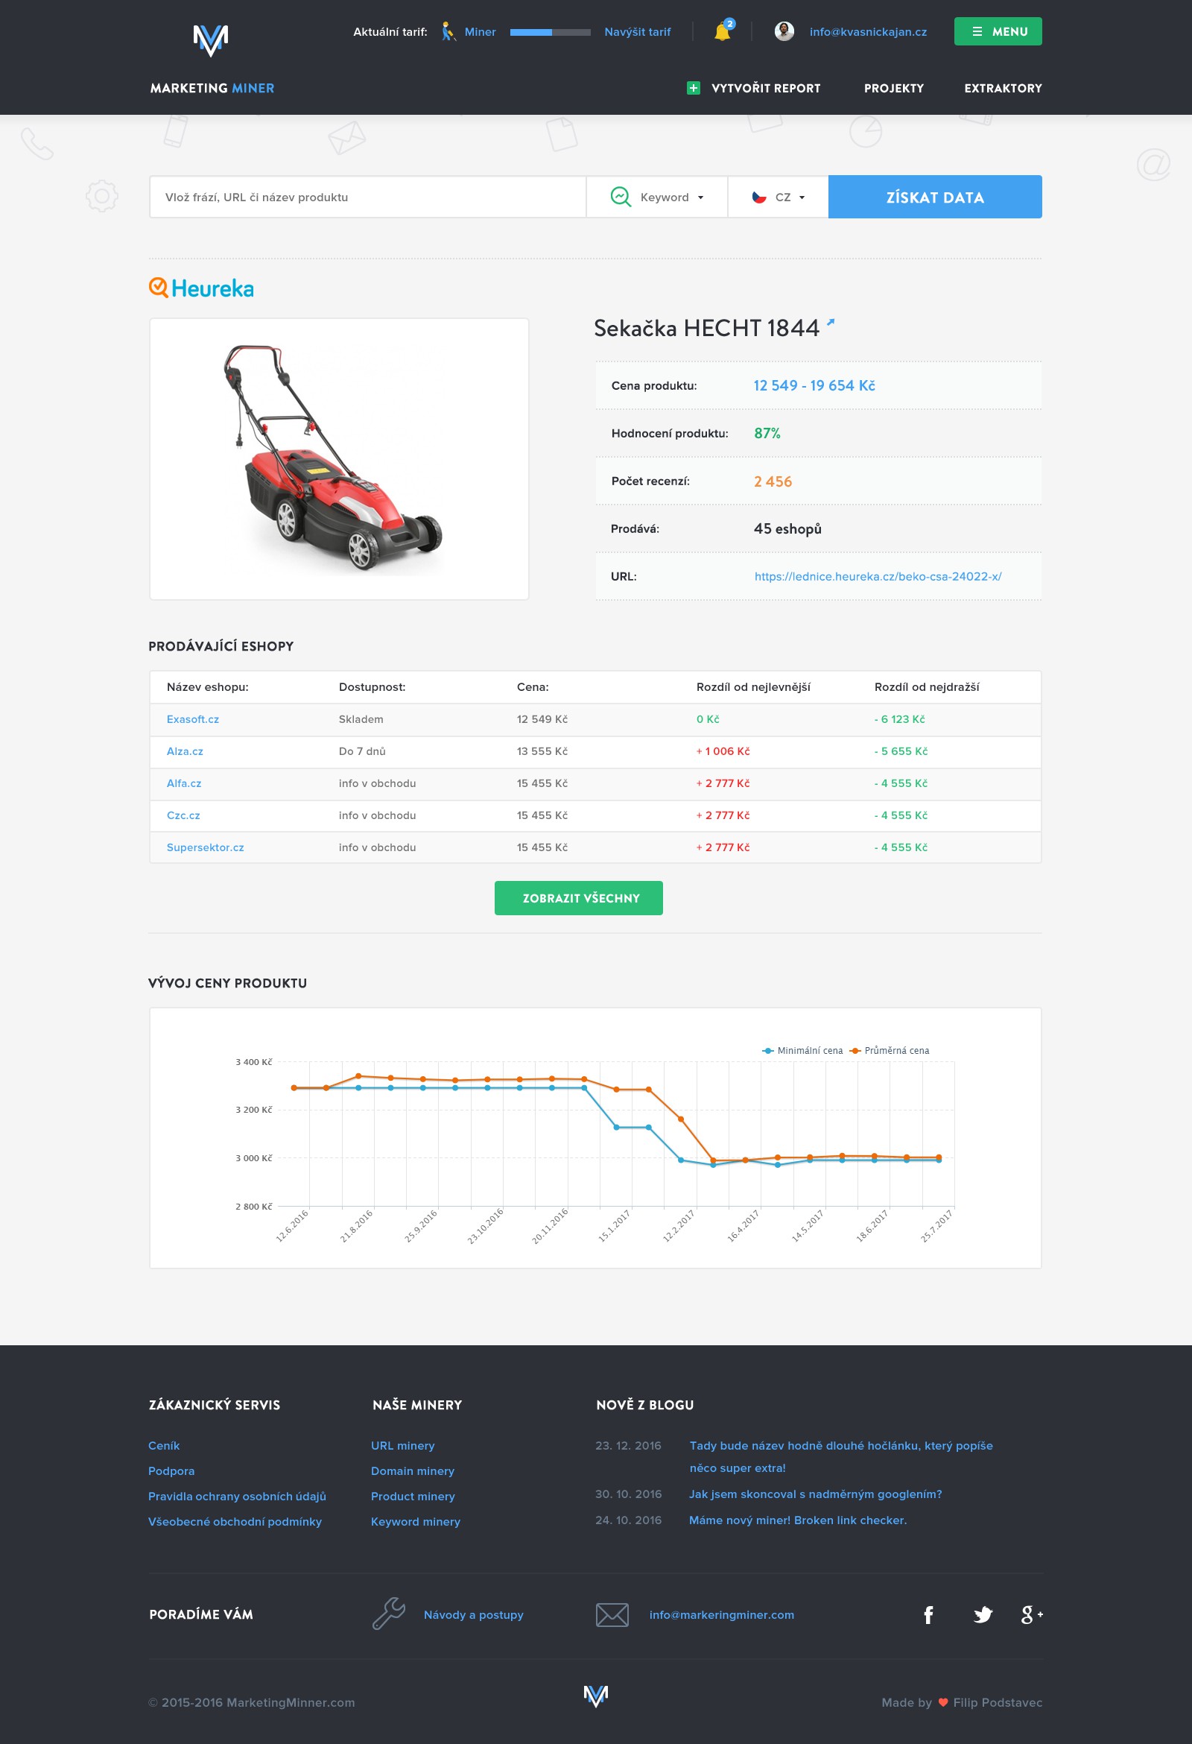Click the Czech flag icon

759,198
